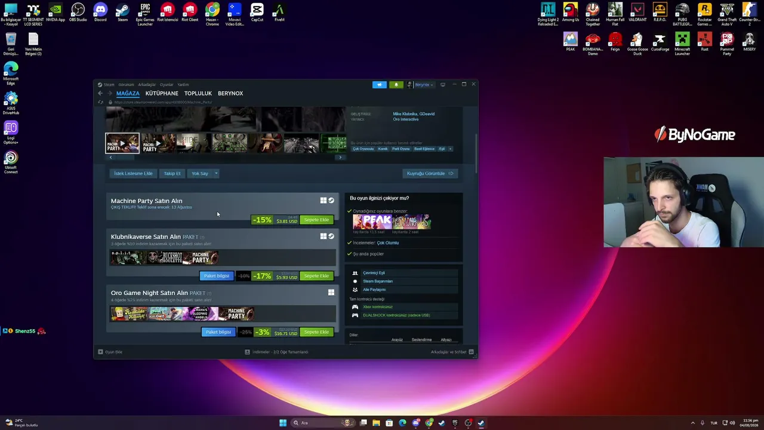Open the OBS Studio desktop icon
Image resolution: width=764 pixels, height=430 pixels.
[x=78, y=12]
